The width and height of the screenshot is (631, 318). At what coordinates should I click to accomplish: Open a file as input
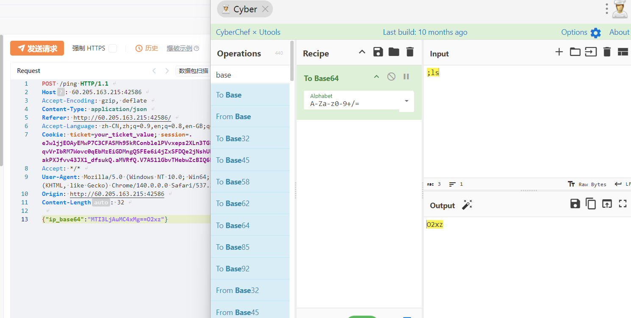pyautogui.click(x=591, y=52)
